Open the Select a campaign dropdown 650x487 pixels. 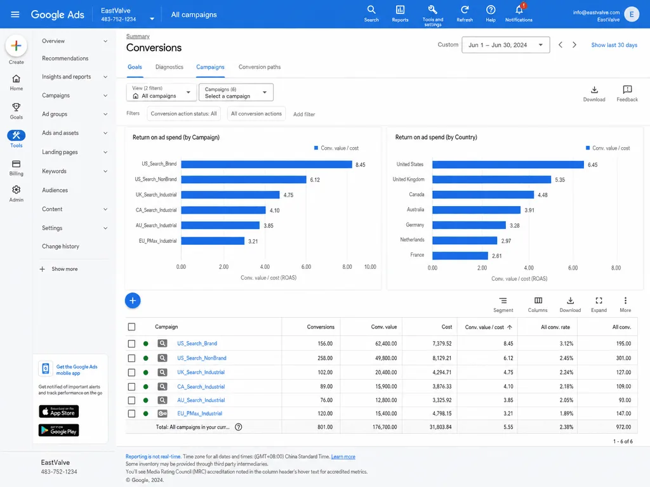pos(236,92)
